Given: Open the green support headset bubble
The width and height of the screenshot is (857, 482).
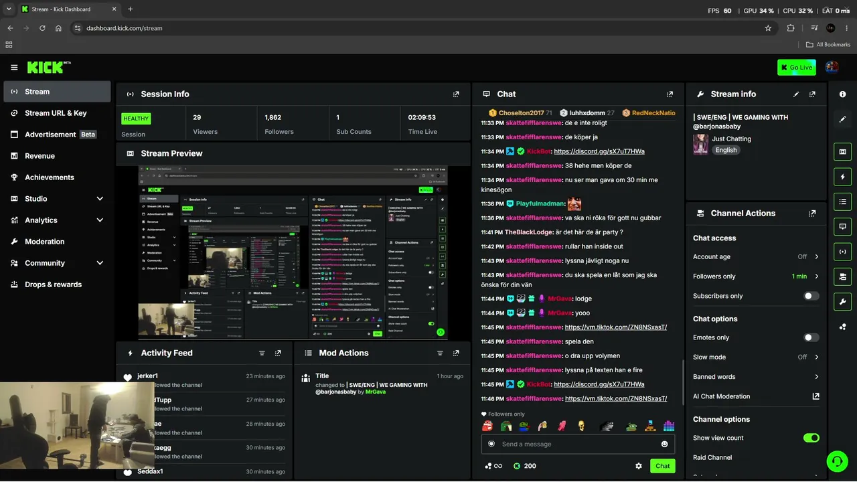Looking at the screenshot, I should point(836,461).
